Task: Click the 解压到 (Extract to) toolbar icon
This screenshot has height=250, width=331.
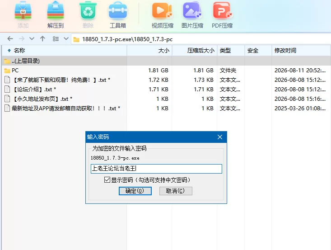Action: pos(55,10)
